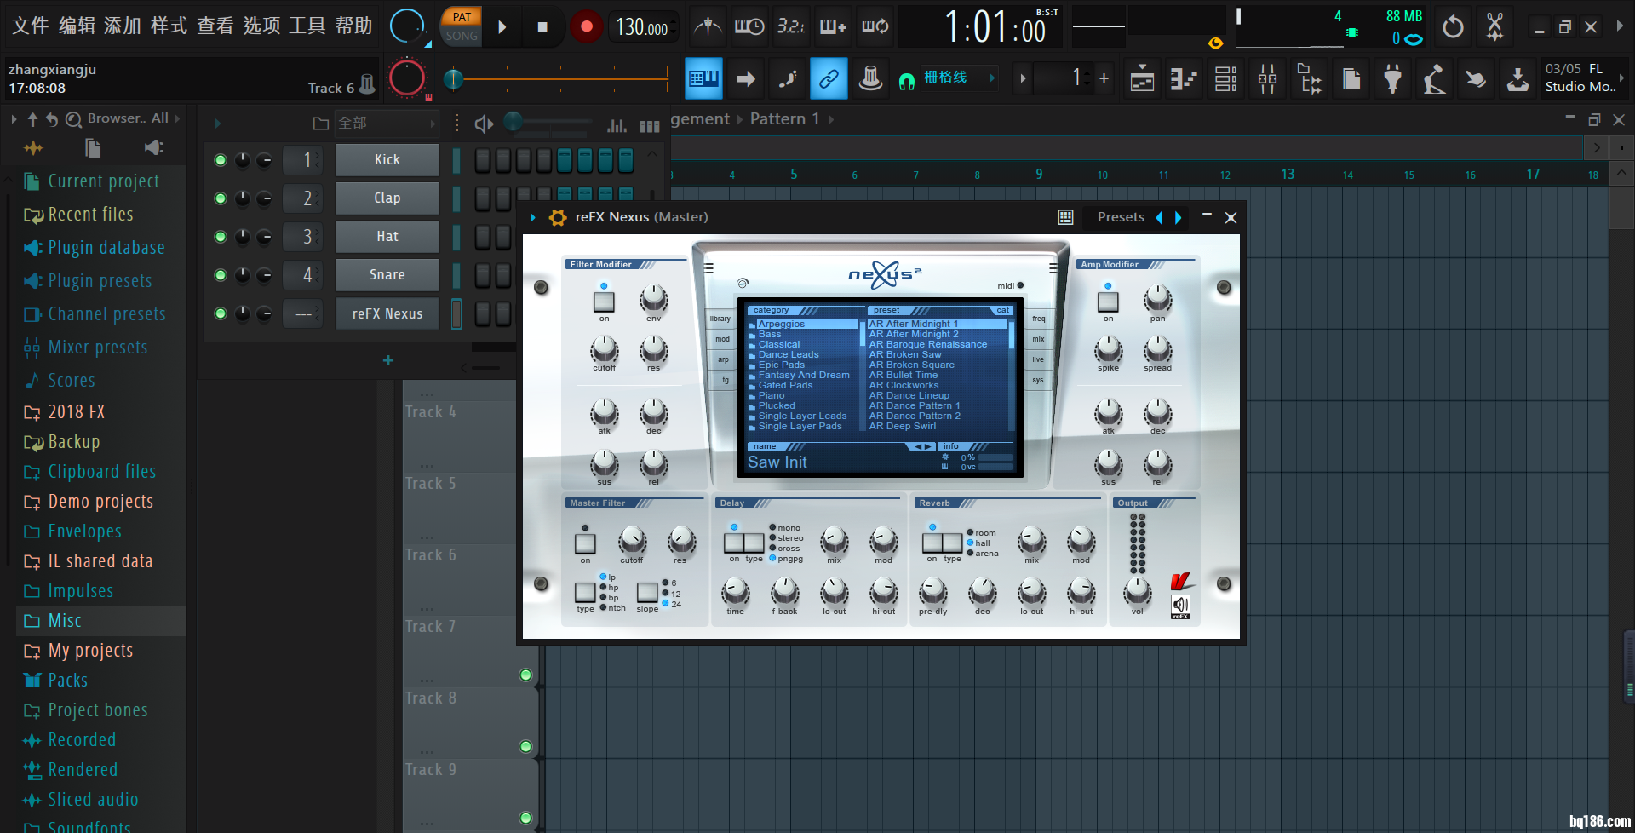Viewport: 1635px width, 833px height.
Task: Collapse the browser panel arrow
Action: [14, 119]
